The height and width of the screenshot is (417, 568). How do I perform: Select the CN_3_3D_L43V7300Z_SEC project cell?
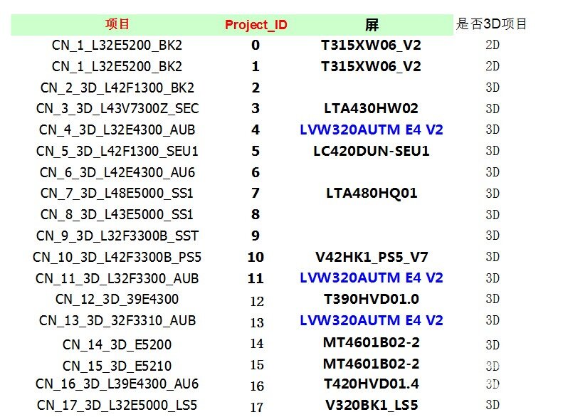117,109
